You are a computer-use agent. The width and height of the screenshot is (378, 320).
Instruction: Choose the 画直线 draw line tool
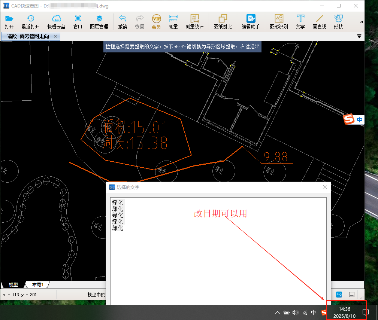pyautogui.click(x=320, y=22)
